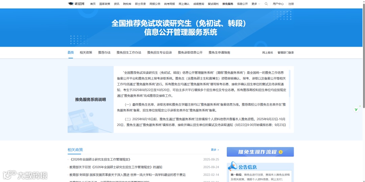The height and width of the screenshot is (182, 365).
Task: Switch to the 推免招生工作办法 tab
Action: click(129, 52)
